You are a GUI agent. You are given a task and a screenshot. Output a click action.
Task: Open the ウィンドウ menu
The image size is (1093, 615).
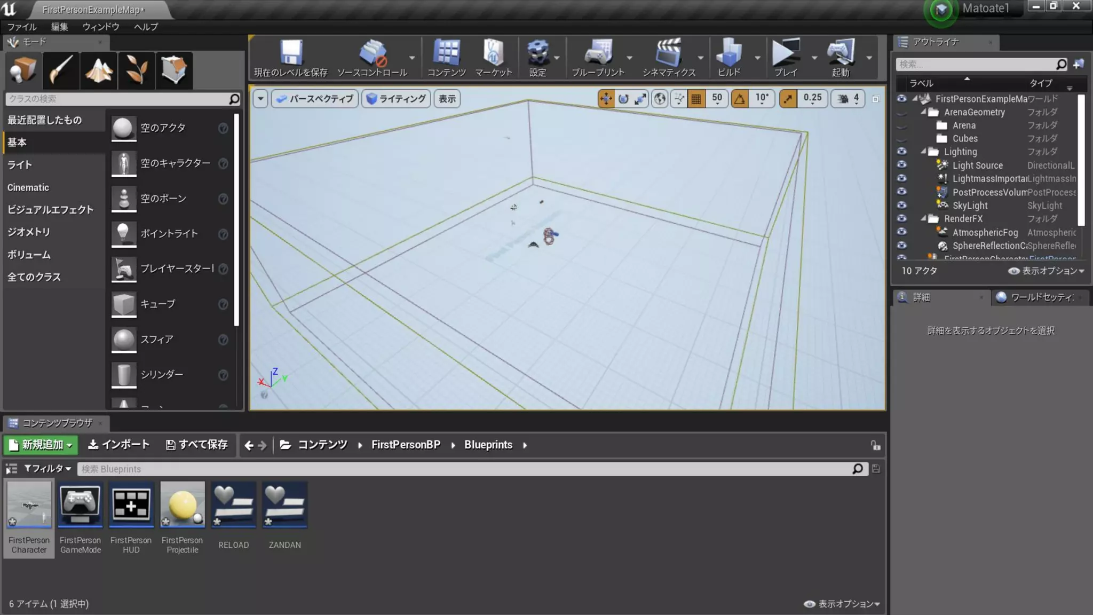pyautogui.click(x=100, y=27)
